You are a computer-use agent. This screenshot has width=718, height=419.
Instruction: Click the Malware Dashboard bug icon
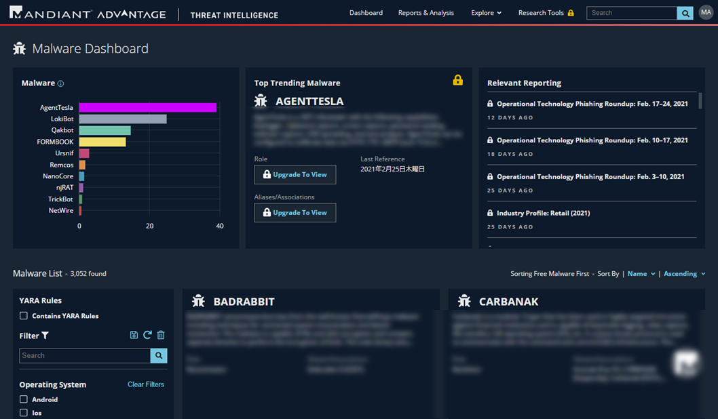pyautogui.click(x=19, y=48)
